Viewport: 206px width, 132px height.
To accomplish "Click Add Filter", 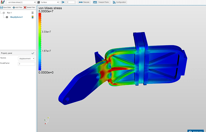I will tap(18, 7).
